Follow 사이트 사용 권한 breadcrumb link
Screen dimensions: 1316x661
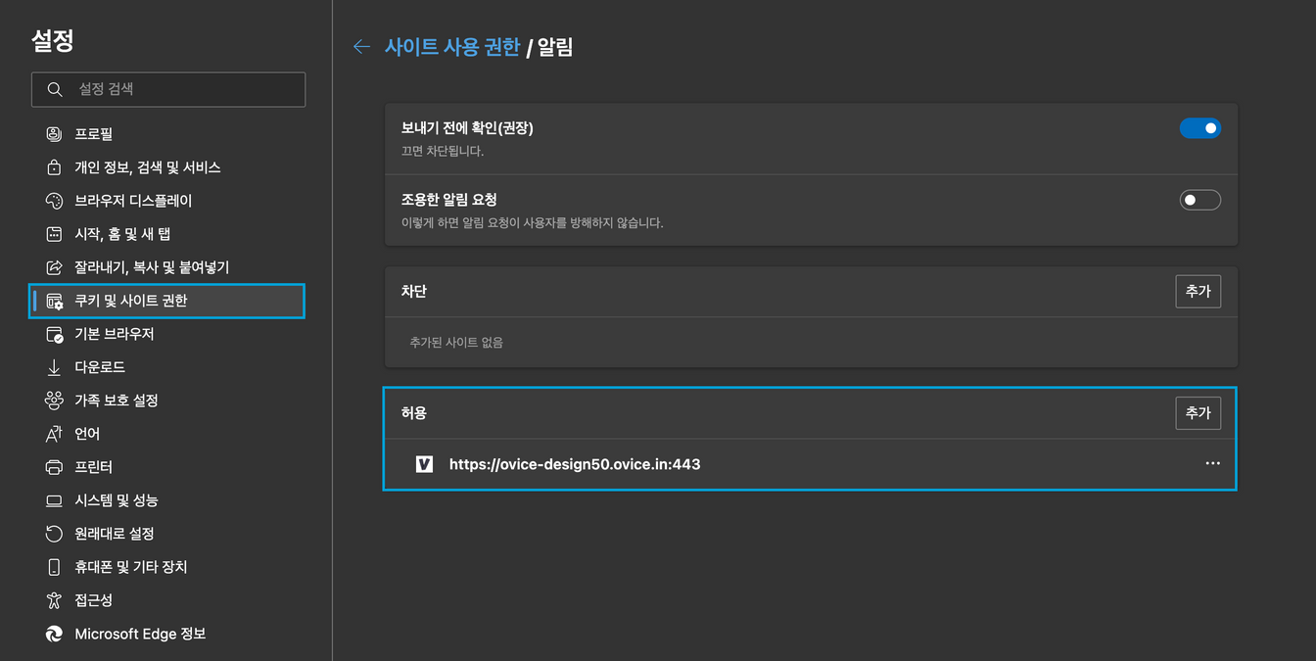point(452,47)
